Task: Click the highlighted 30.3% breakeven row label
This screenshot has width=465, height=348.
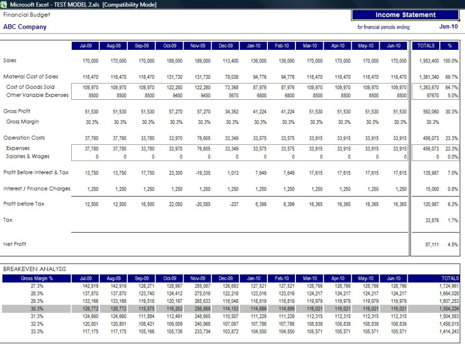Action: click(x=37, y=309)
